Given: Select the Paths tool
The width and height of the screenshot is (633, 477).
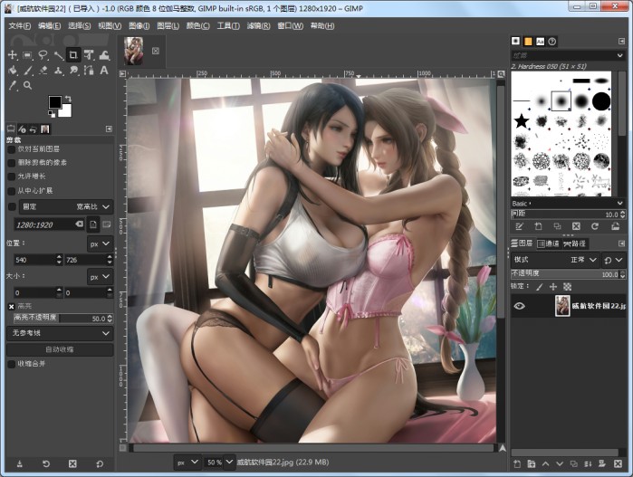Looking at the screenshot, I should 89,71.
